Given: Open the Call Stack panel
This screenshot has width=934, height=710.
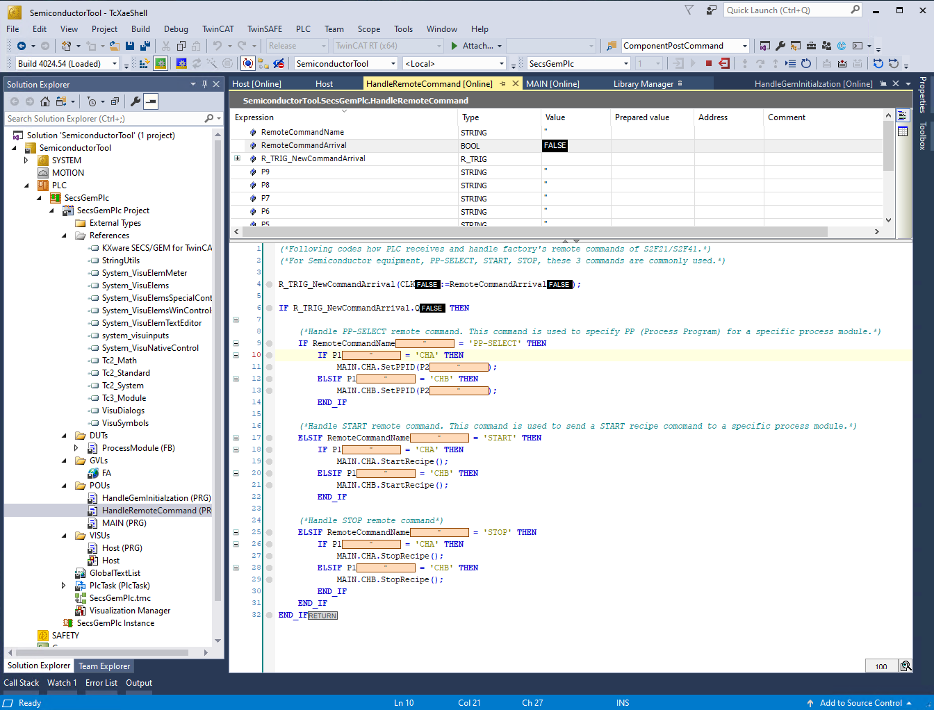Looking at the screenshot, I should (x=22, y=683).
